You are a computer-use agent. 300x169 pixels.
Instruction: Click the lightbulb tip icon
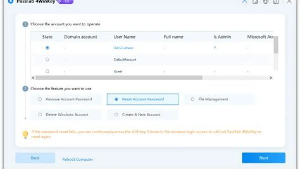coord(25,135)
